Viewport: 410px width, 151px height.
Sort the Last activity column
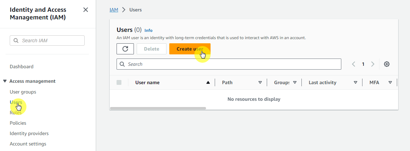(356, 82)
